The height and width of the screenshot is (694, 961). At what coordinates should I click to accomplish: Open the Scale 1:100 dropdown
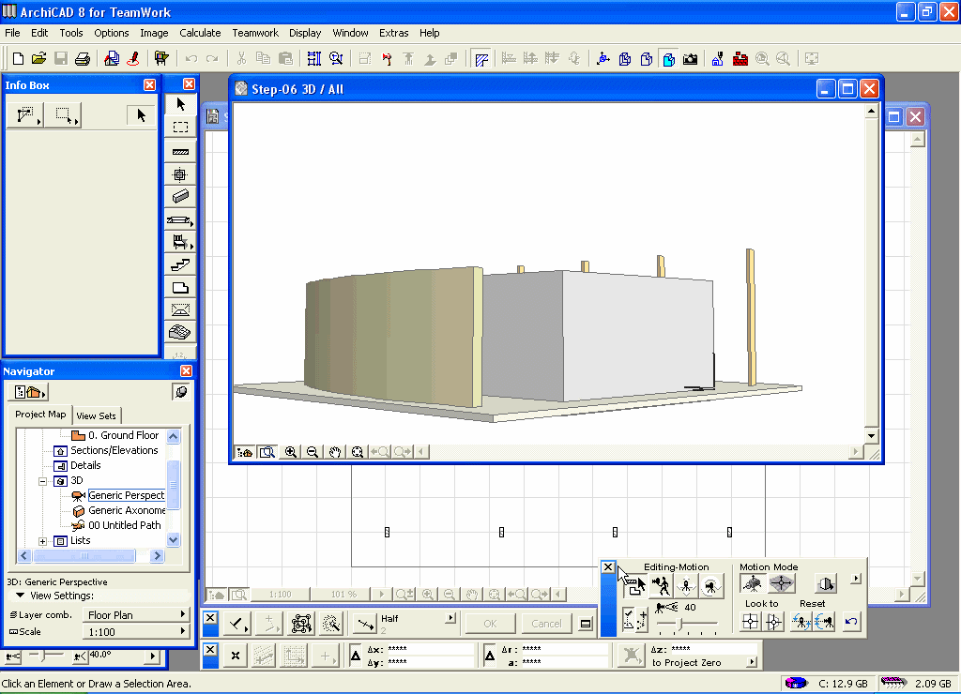click(136, 632)
